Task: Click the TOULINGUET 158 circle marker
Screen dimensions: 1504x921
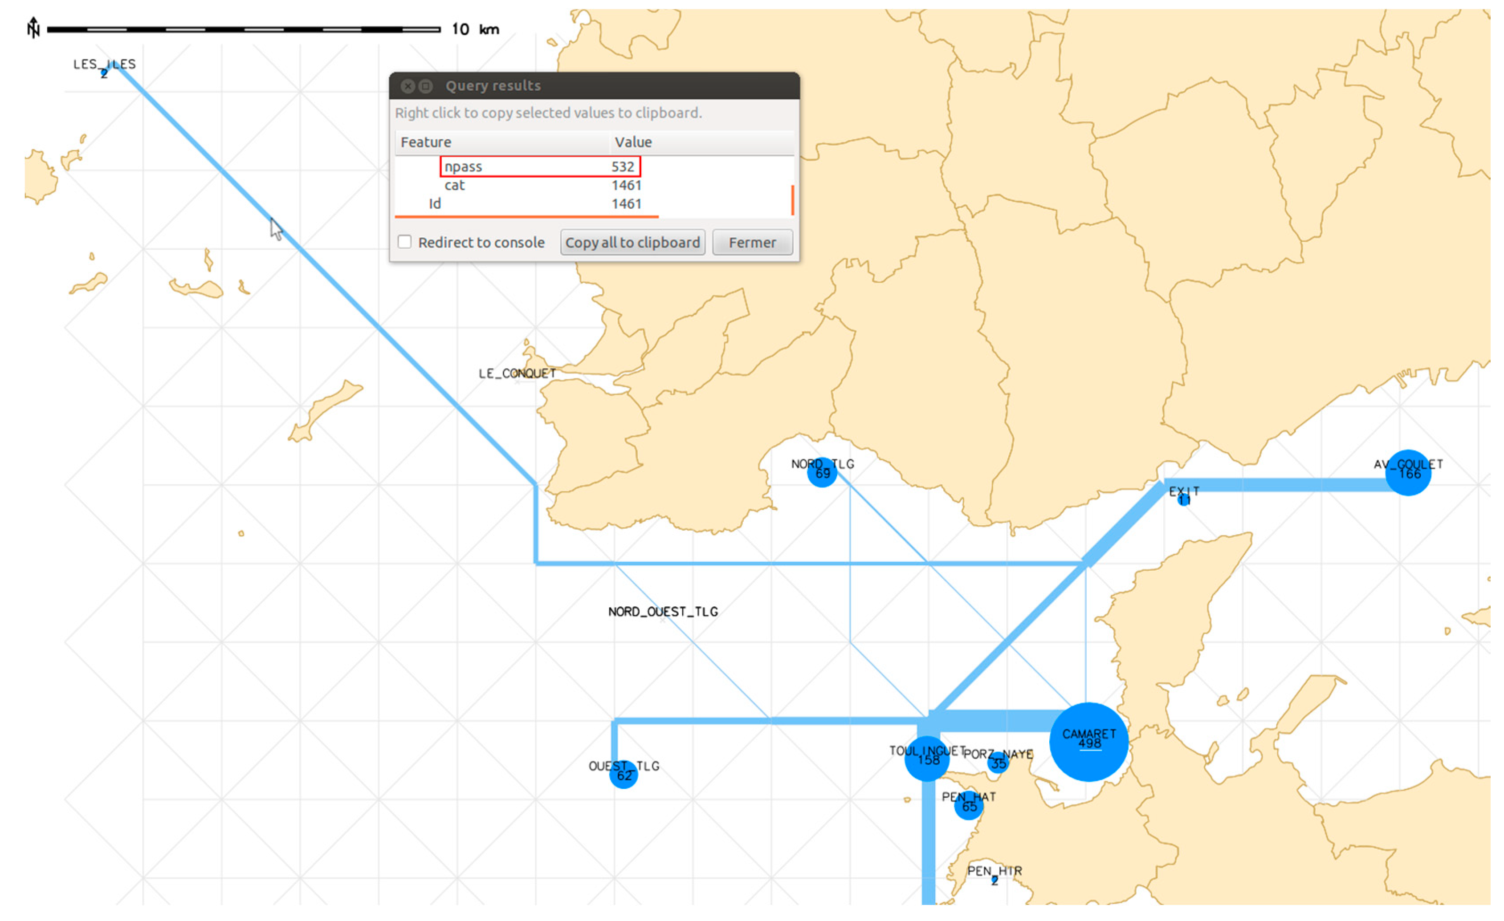Action: (x=926, y=759)
